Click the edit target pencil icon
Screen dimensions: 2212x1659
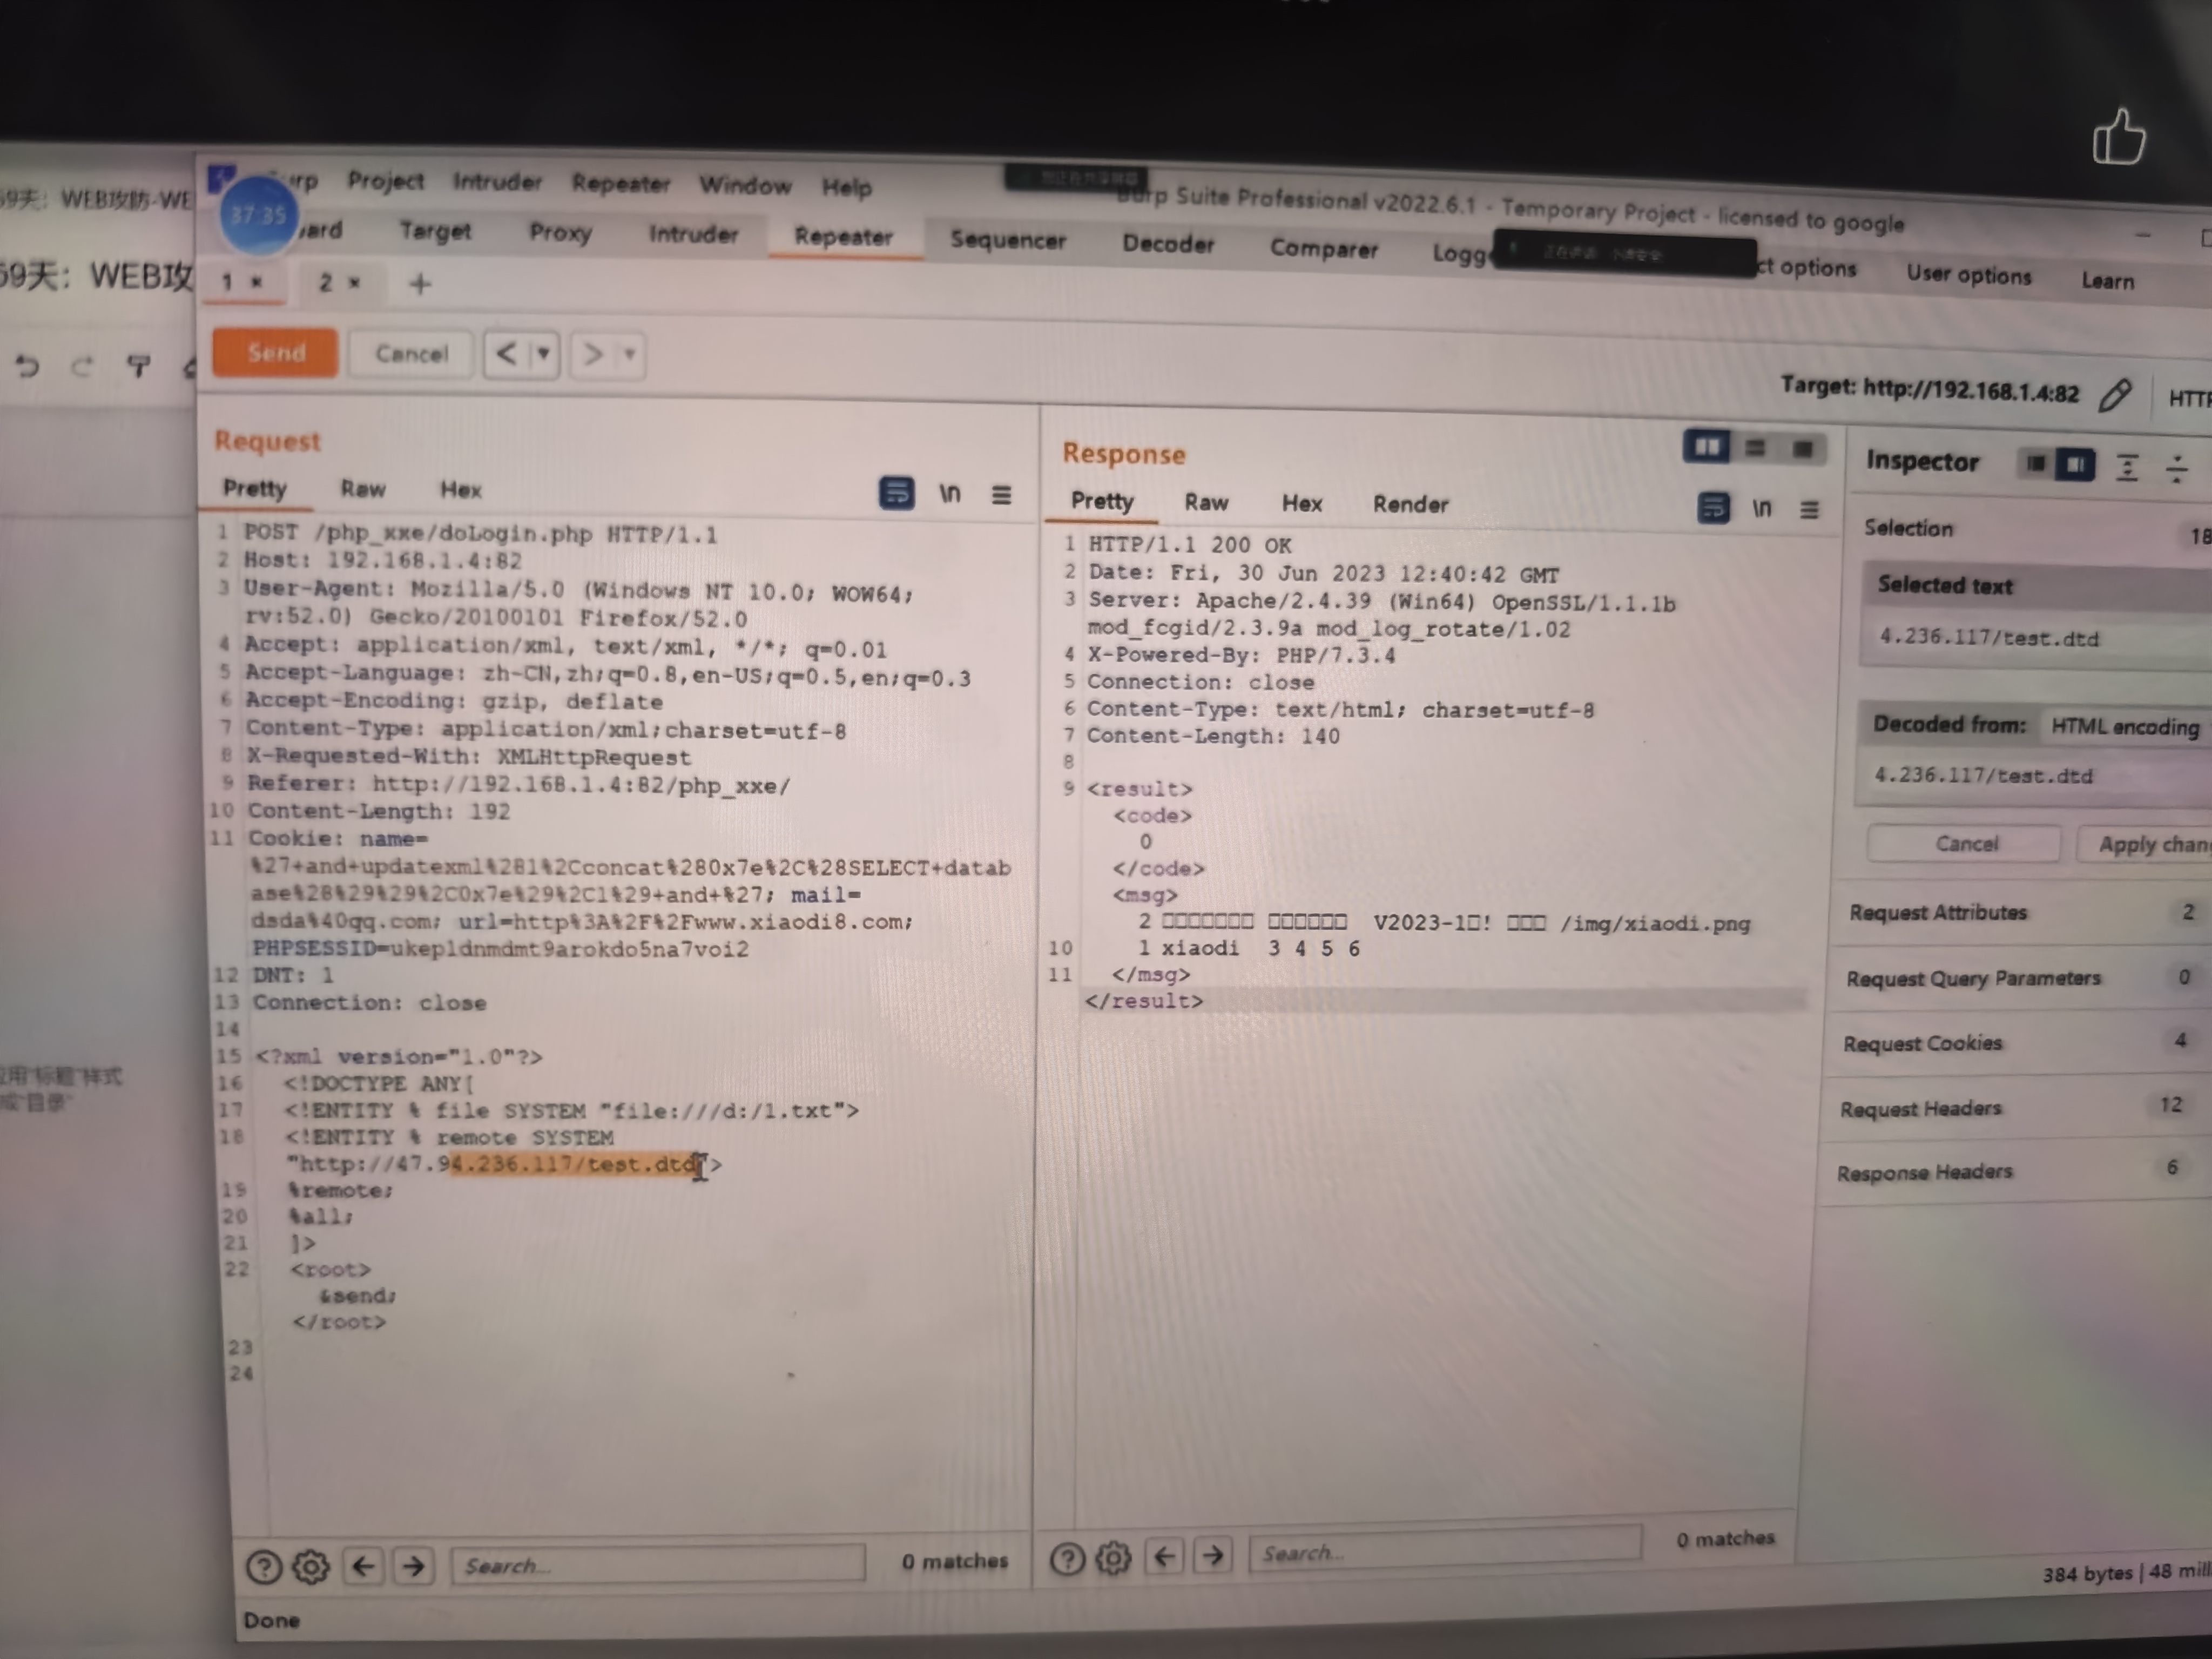[x=2114, y=395]
